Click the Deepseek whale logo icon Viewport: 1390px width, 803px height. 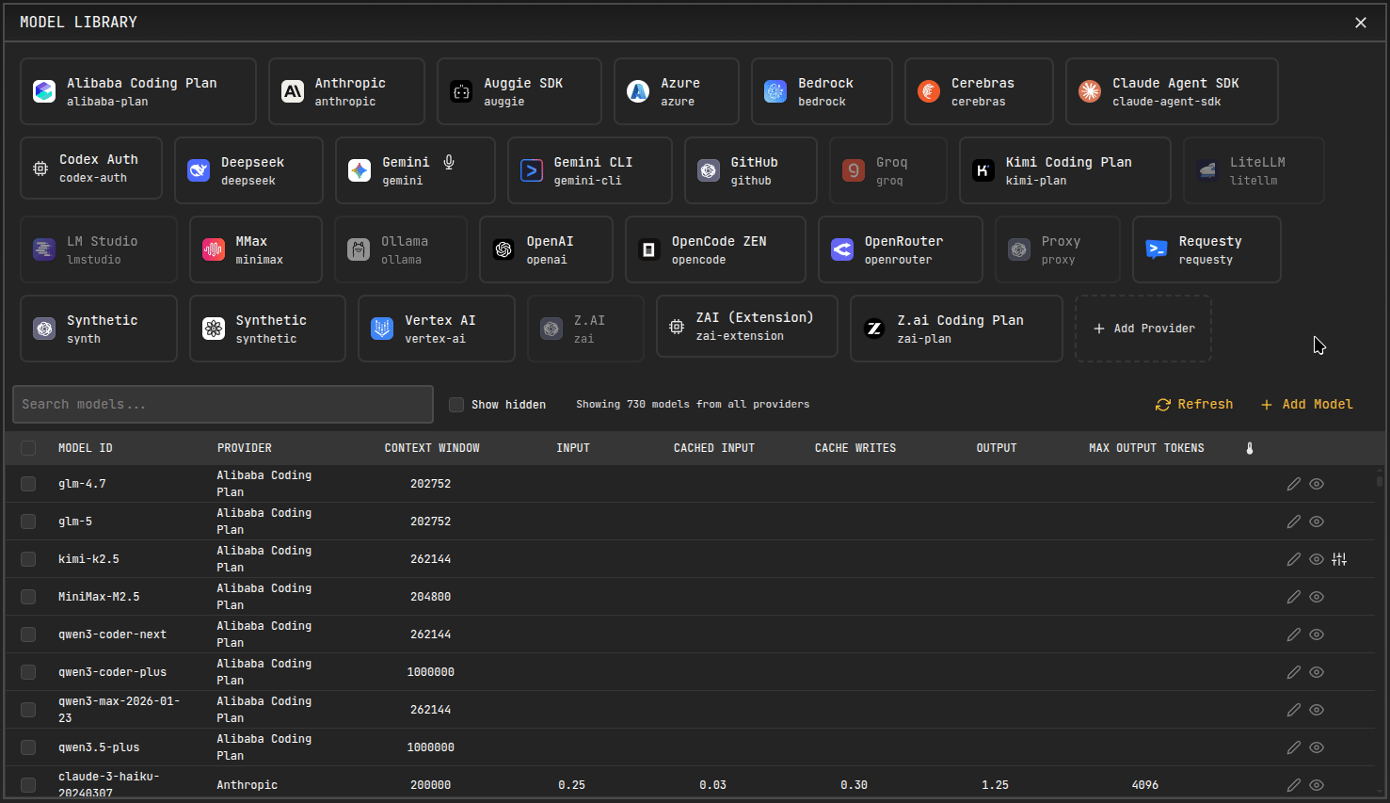[199, 170]
